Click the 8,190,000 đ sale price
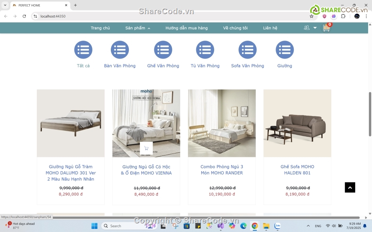The image size is (372, 232). (297, 194)
